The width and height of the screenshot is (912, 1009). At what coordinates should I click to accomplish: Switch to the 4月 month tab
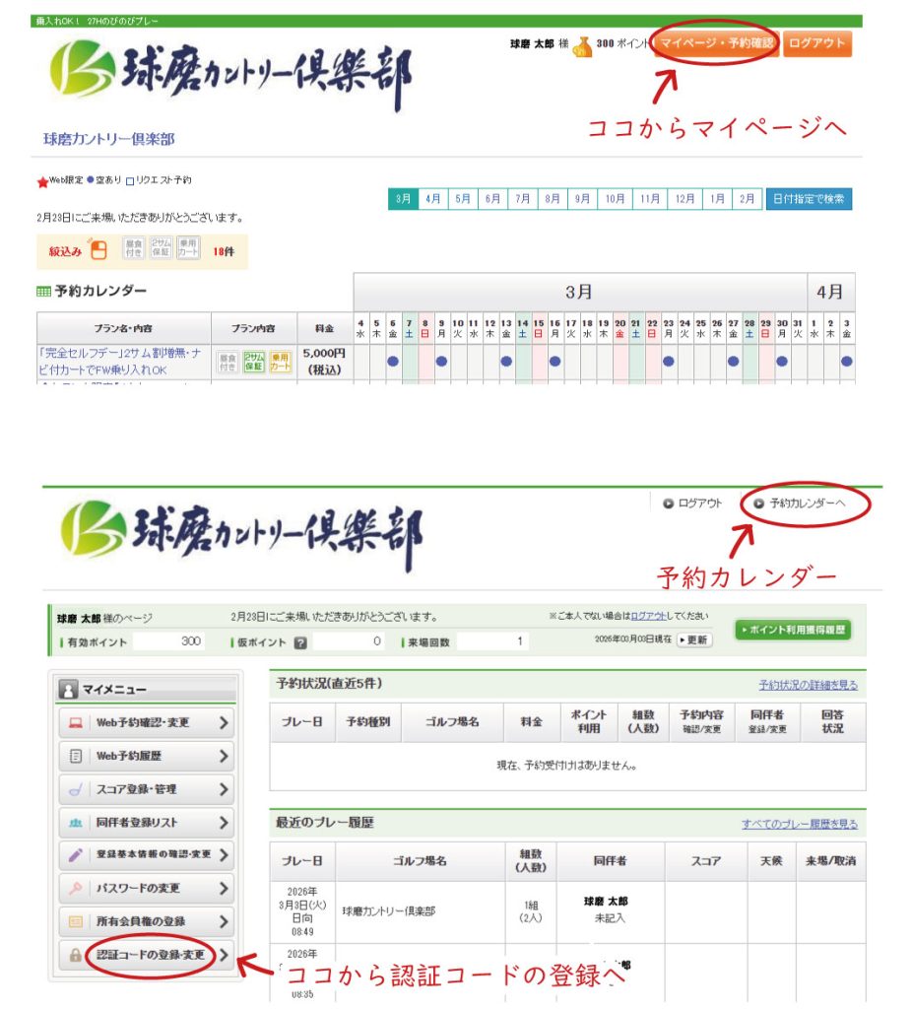pyautogui.click(x=433, y=199)
